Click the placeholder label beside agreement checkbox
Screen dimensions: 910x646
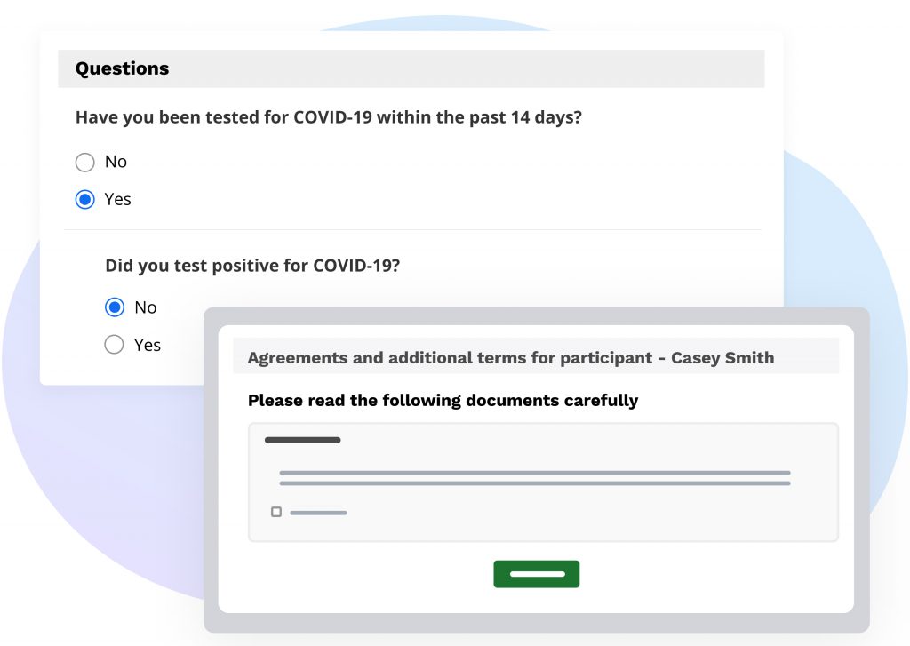[318, 513]
